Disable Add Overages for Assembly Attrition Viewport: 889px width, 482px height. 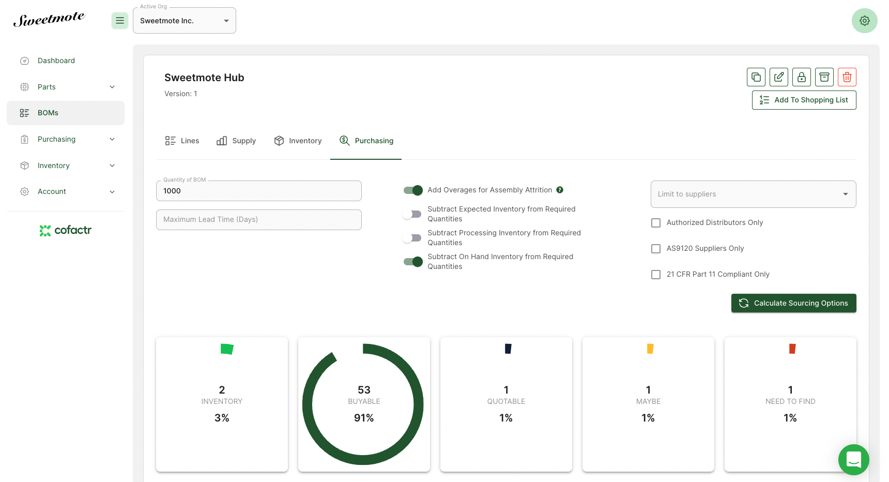coord(413,190)
